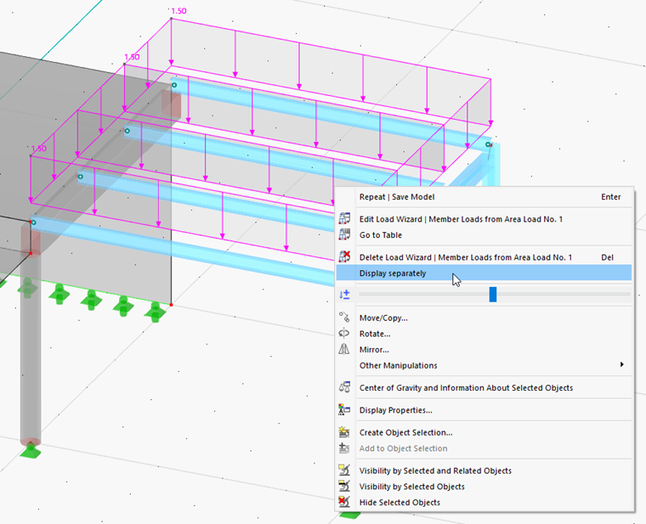Click the Move/Copy icon
This screenshot has width=646, height=524.
coord(344,318)
